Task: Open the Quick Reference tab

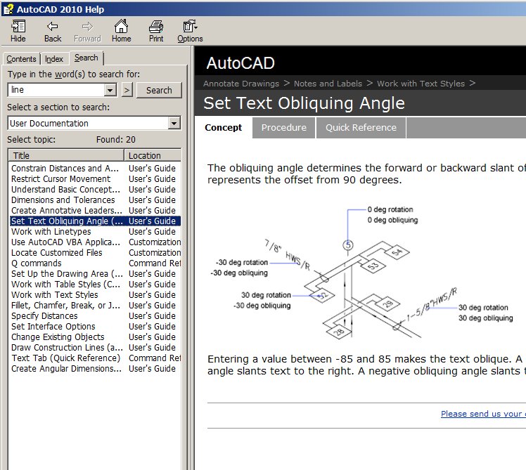Action: (361, 127)
